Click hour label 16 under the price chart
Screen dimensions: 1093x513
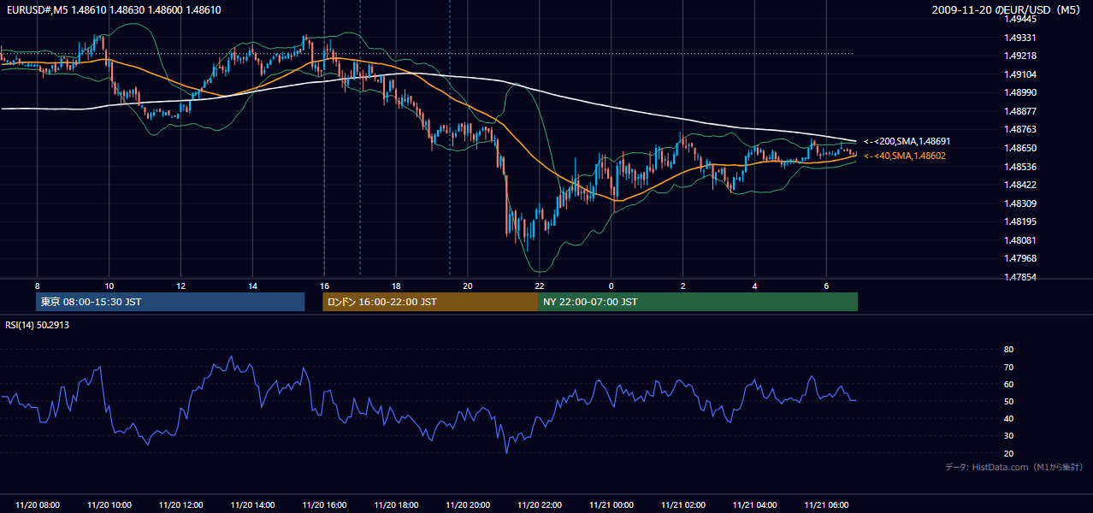324,286
